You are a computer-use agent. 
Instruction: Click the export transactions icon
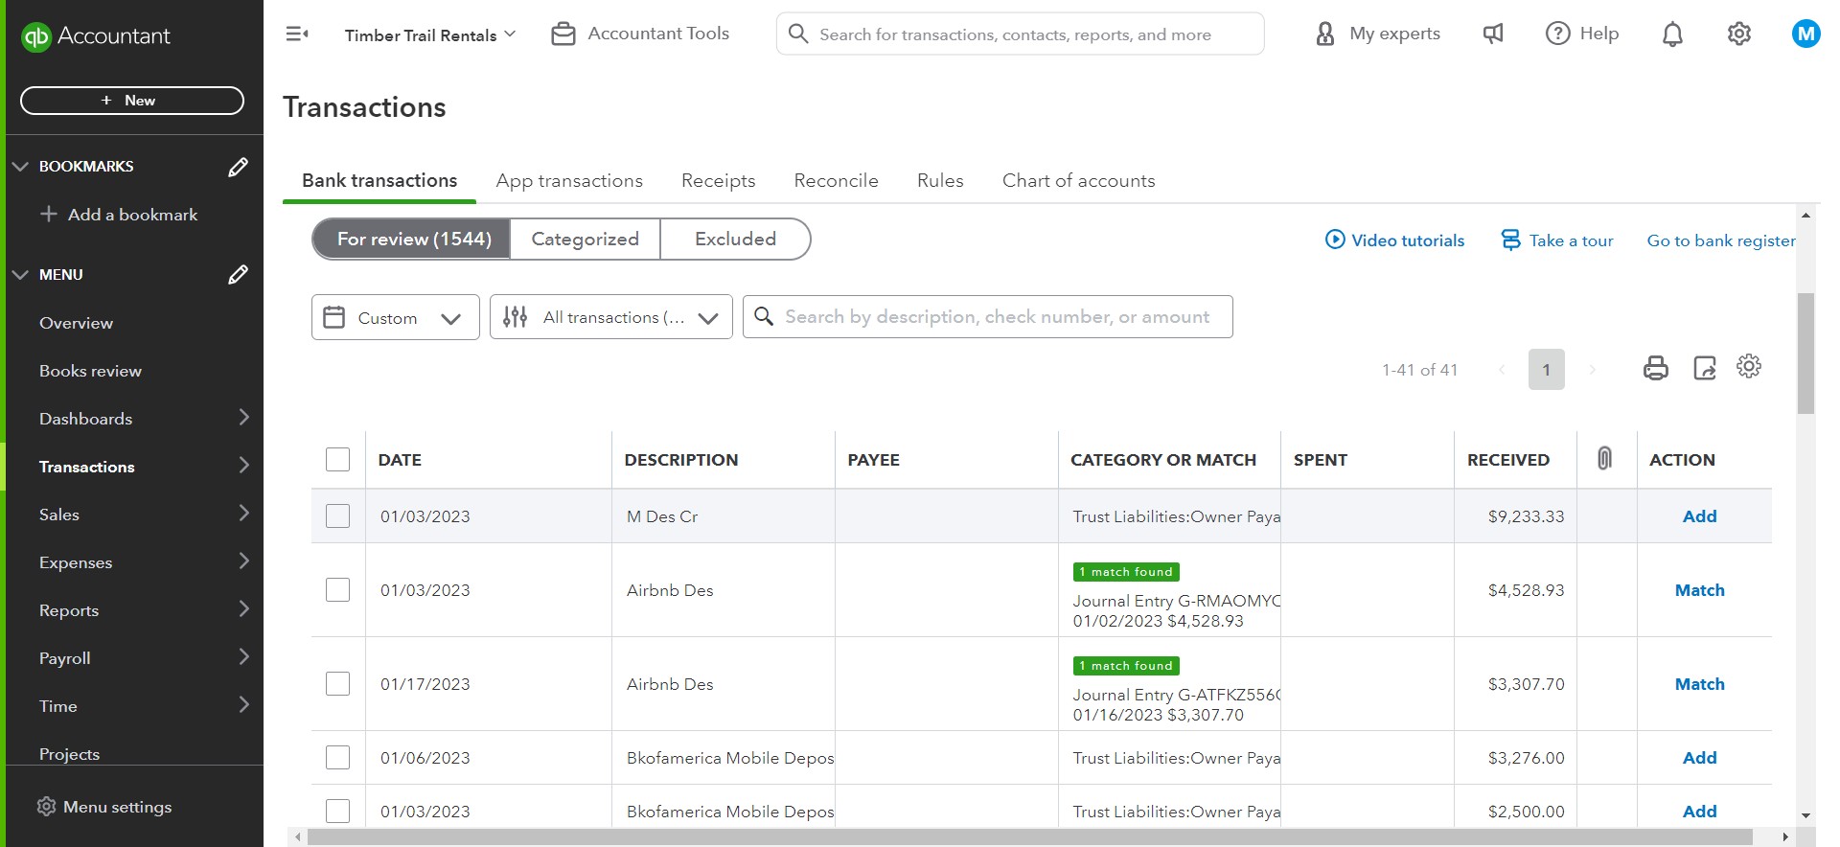(x=1704, y=368)
